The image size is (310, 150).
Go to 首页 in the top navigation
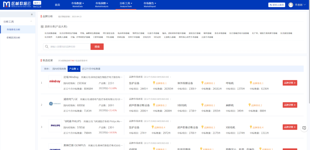[57, 5]
